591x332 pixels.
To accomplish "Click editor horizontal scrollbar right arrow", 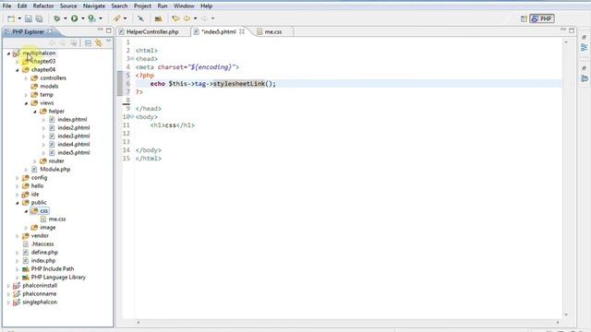I will tap(558, 322).
